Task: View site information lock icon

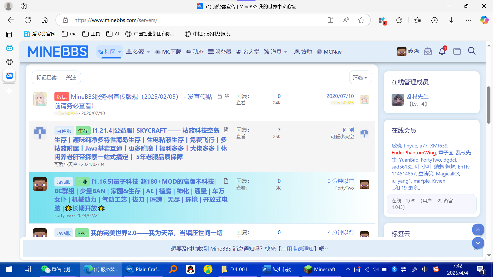Action: (x=65, y=20)
